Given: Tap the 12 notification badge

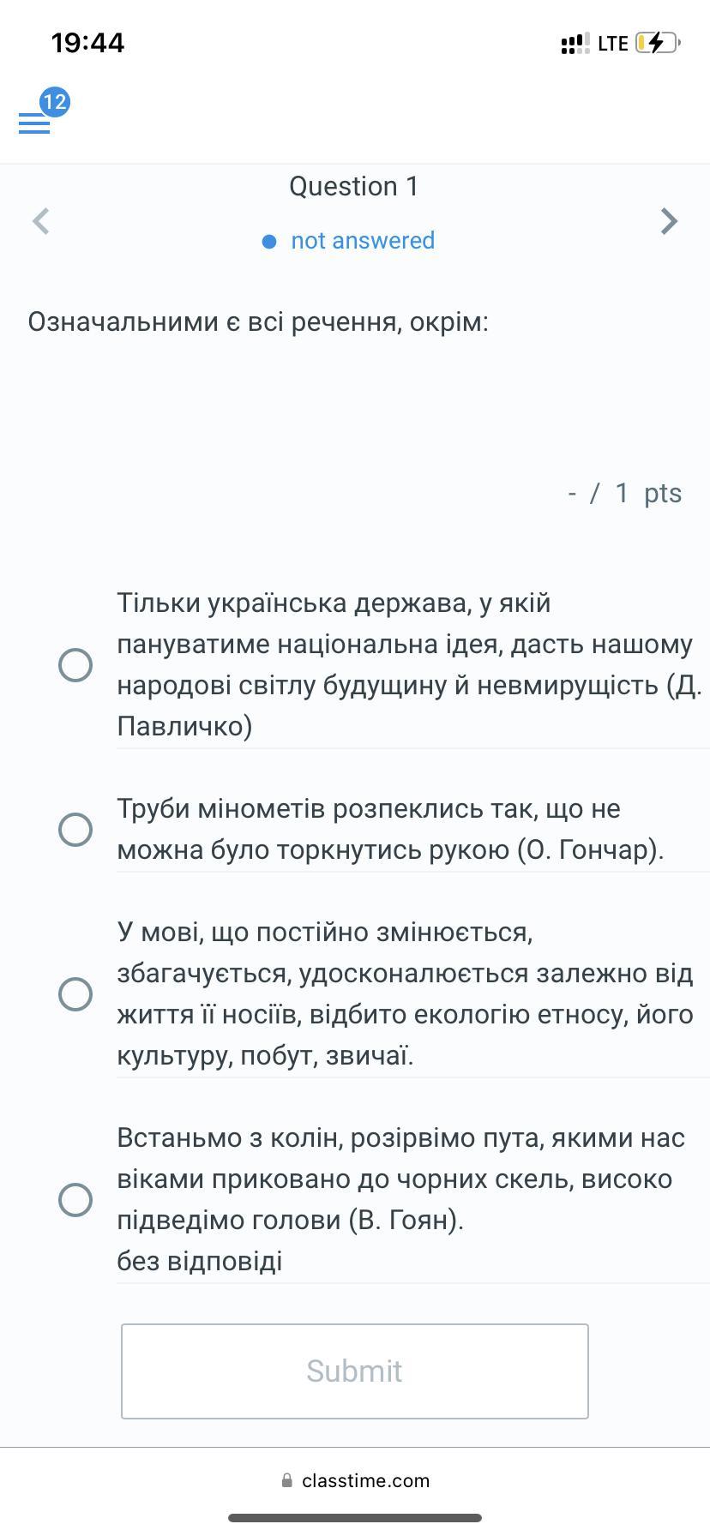Looking at the screenshot, I should (x=54, y=102).
